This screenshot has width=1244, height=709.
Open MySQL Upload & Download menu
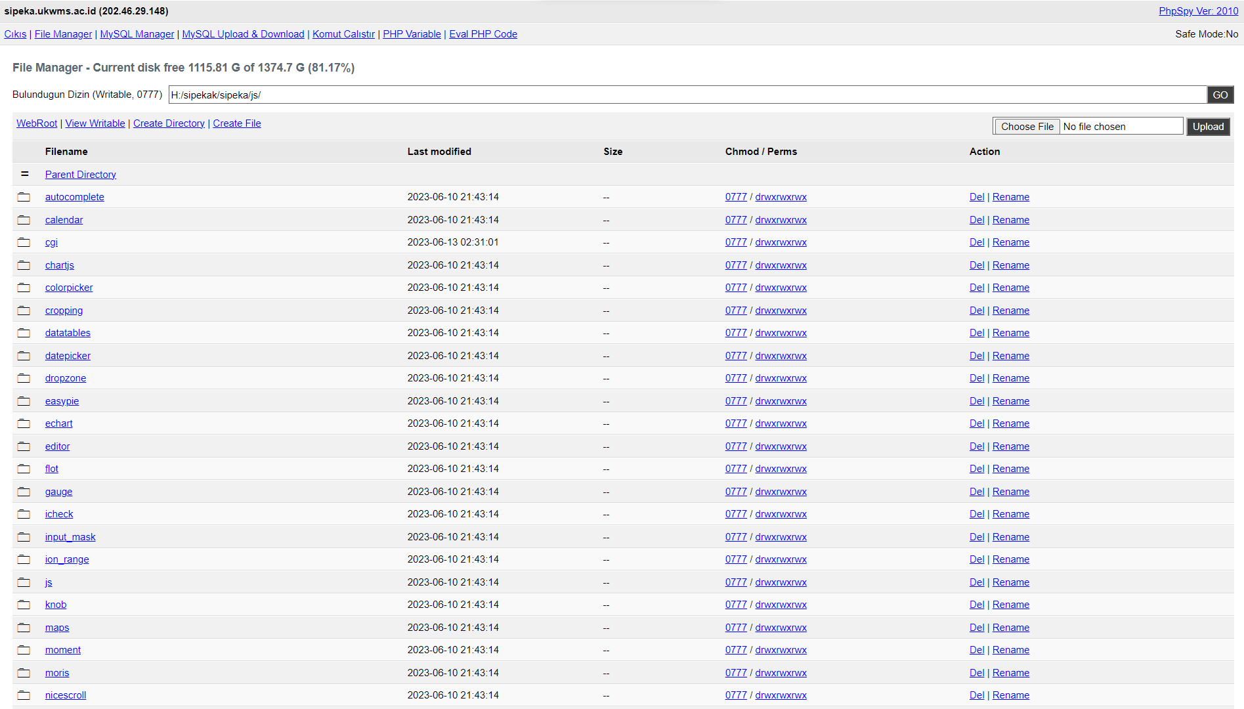click(243, 34)
